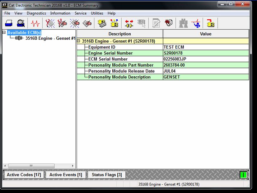Open the Utilities menu
The image size is (257, 193).
point(97,13)
